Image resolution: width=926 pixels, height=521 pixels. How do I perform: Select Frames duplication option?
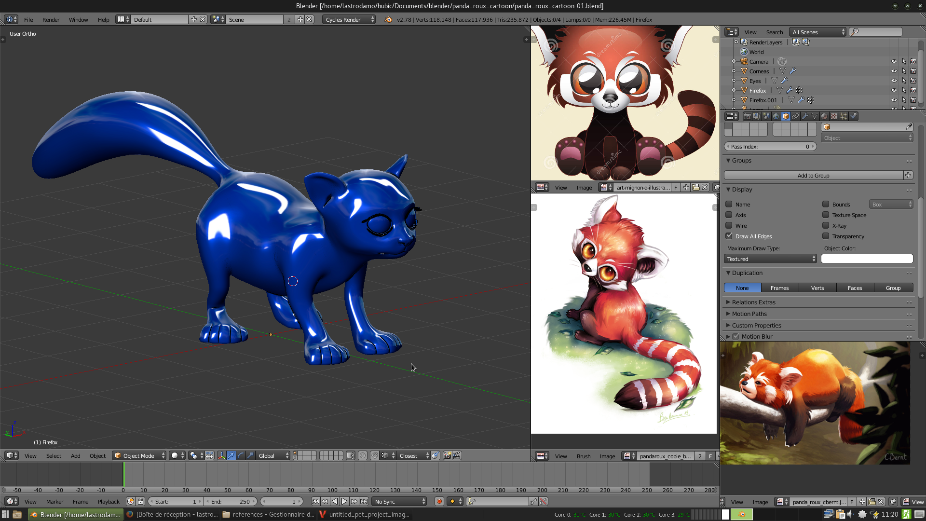(780, 288)
